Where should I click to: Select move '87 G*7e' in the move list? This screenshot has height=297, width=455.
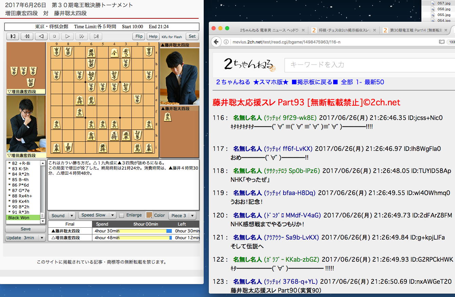23,191
